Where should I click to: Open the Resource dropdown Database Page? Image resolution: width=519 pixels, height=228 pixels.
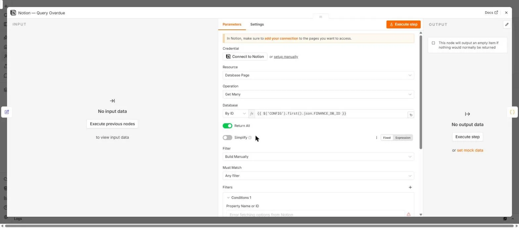[x=318, y=75]
